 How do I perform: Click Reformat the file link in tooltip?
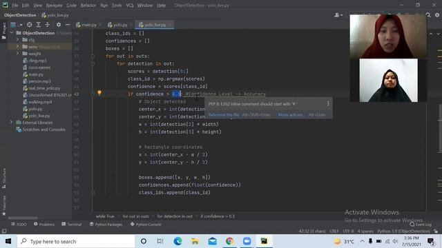(223, 115)
